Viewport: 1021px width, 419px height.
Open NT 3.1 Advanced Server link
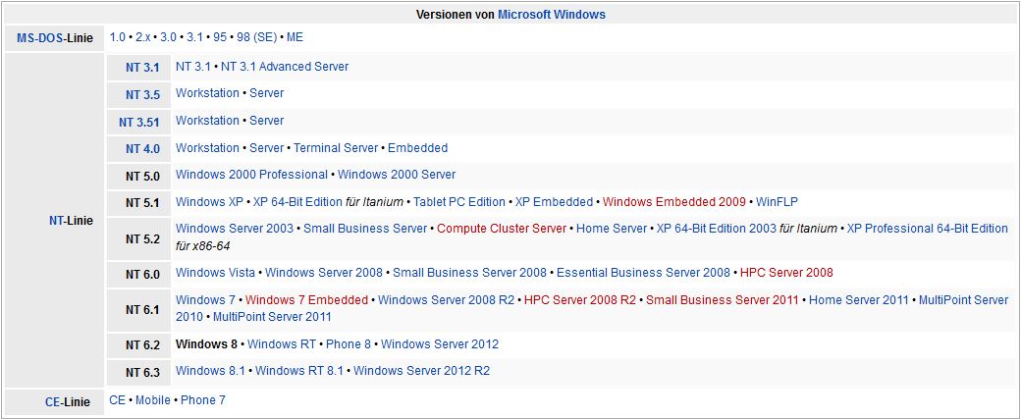click(x=285, y=67)
